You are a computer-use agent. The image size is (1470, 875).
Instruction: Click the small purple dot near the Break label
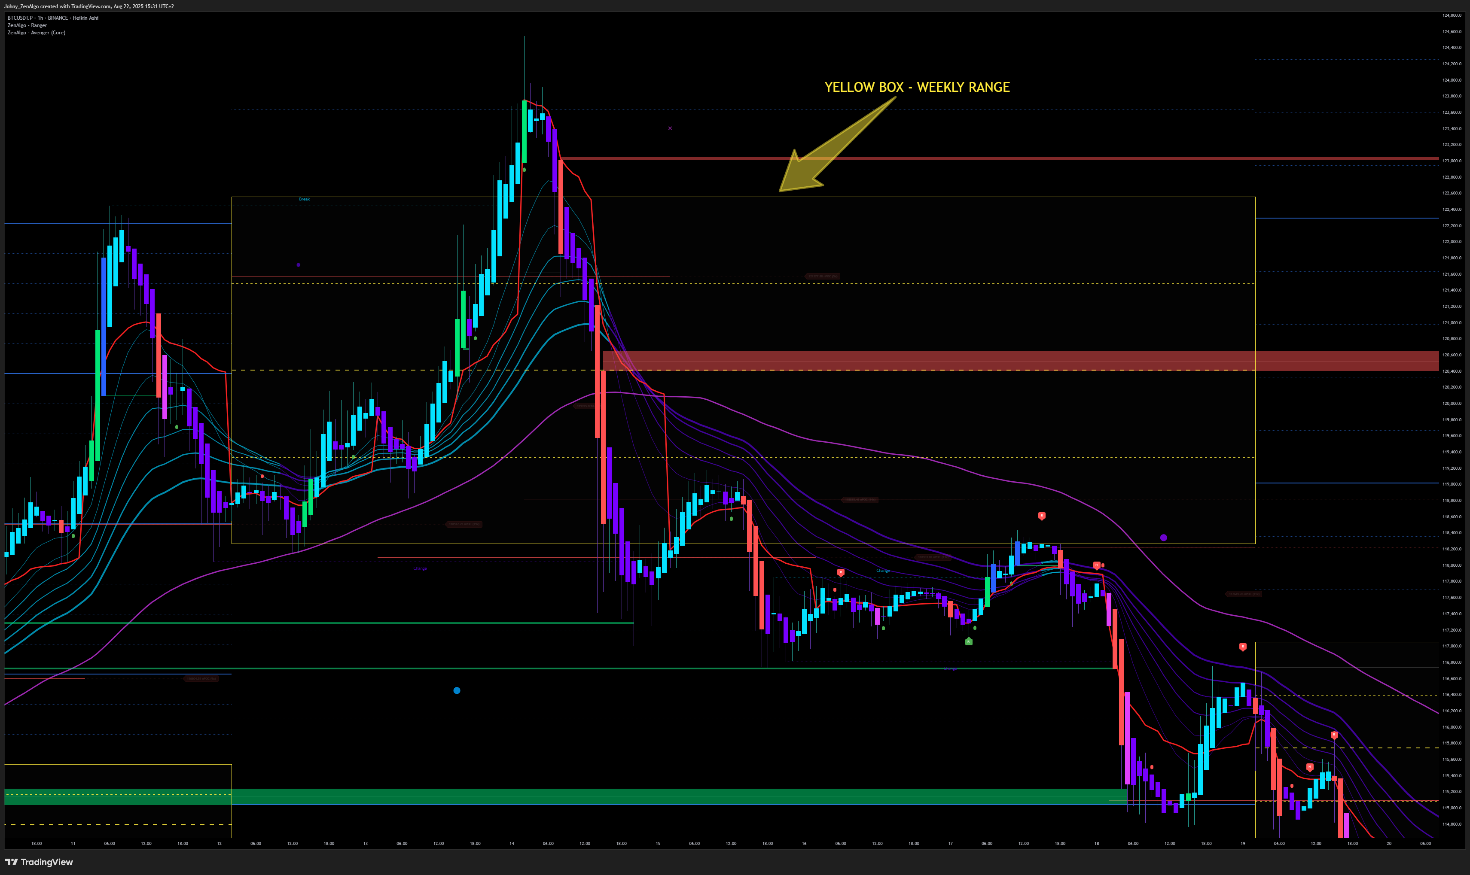[x=299, y=265]
